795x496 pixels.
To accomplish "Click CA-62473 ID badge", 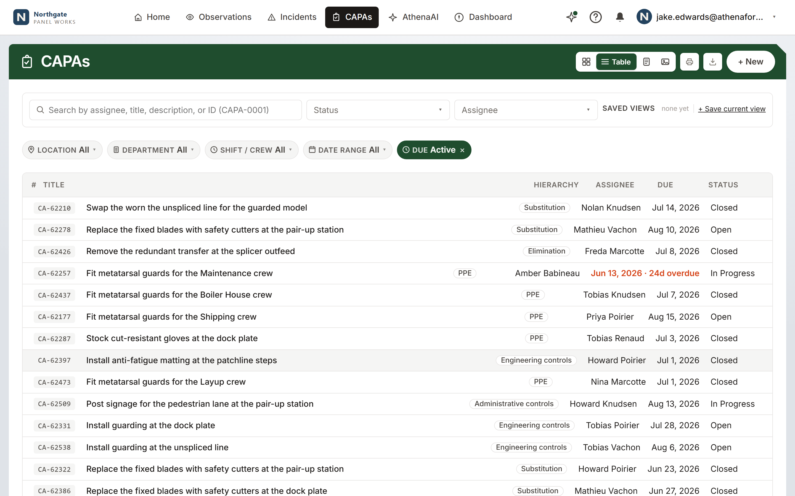I will click(x=54, y=382).
